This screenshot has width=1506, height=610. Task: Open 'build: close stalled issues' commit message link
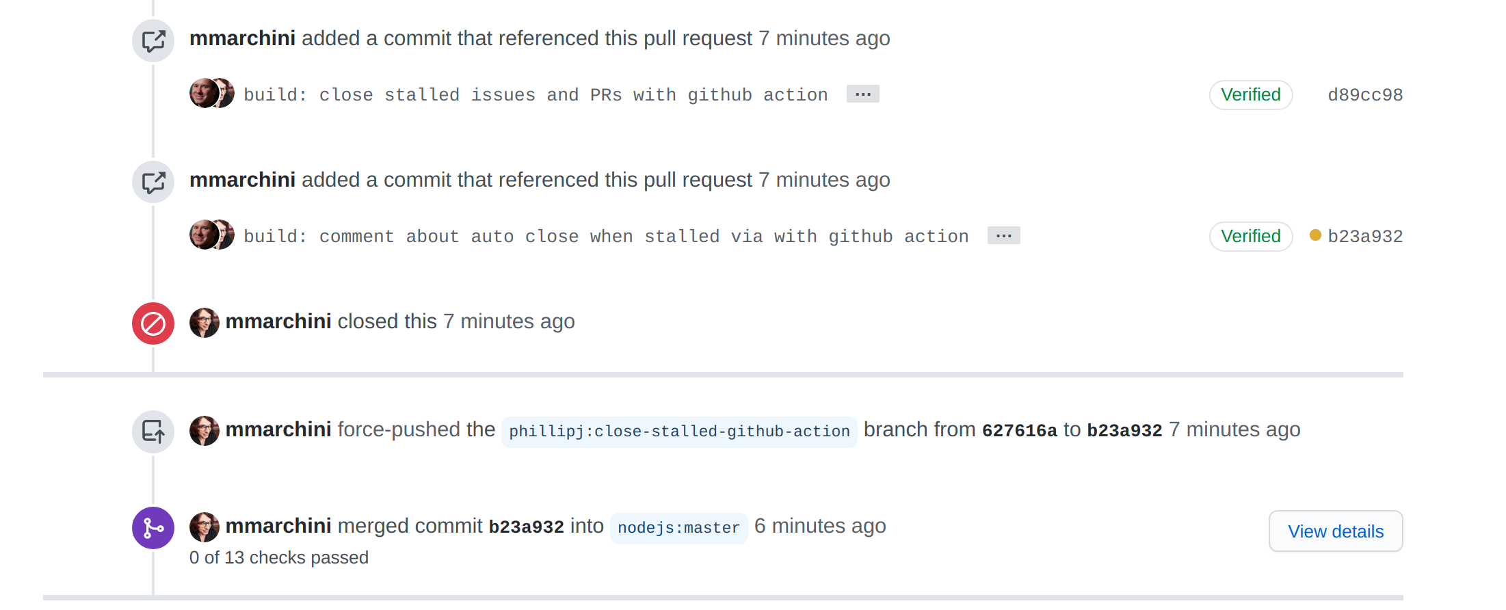coord(536,95)
